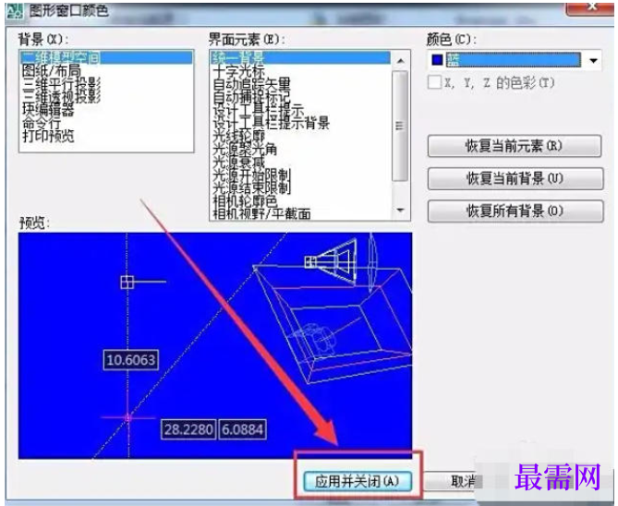Click 恢复所有背景(O) button
Image resolution: width=618 pixels, height=506 pixels.
coord(515,211)
